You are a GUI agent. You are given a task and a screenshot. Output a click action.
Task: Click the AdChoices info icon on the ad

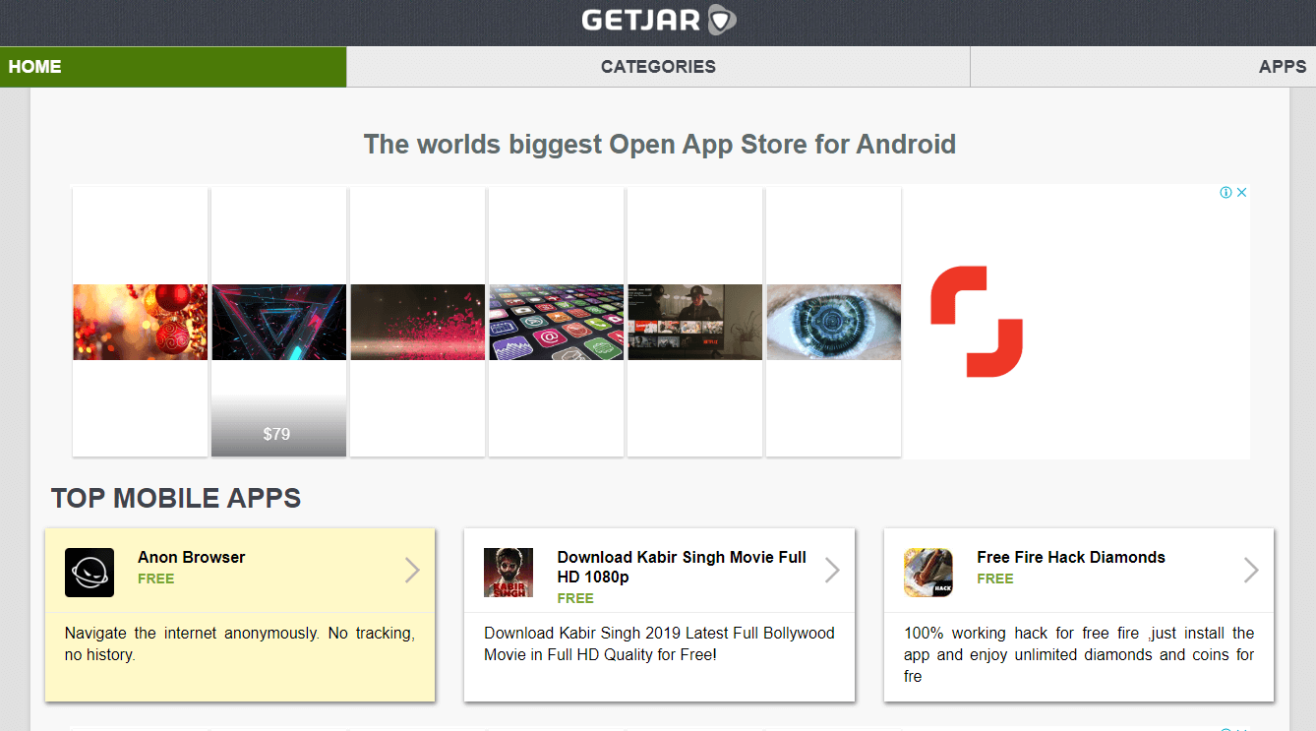(x=1225, y=192)
